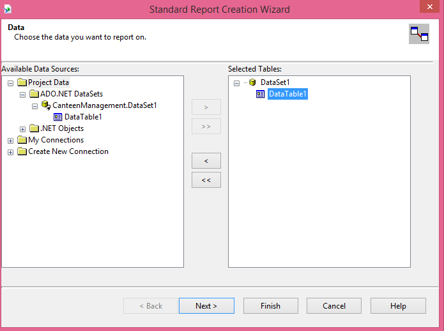Image resolution: width=444 pixels, height=331 pixels.
Task: Click the Project Data folder icon
Action: 22,82
